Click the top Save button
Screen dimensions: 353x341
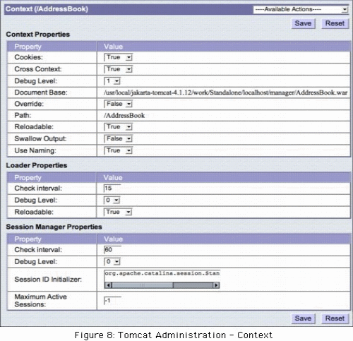(303, 23)
